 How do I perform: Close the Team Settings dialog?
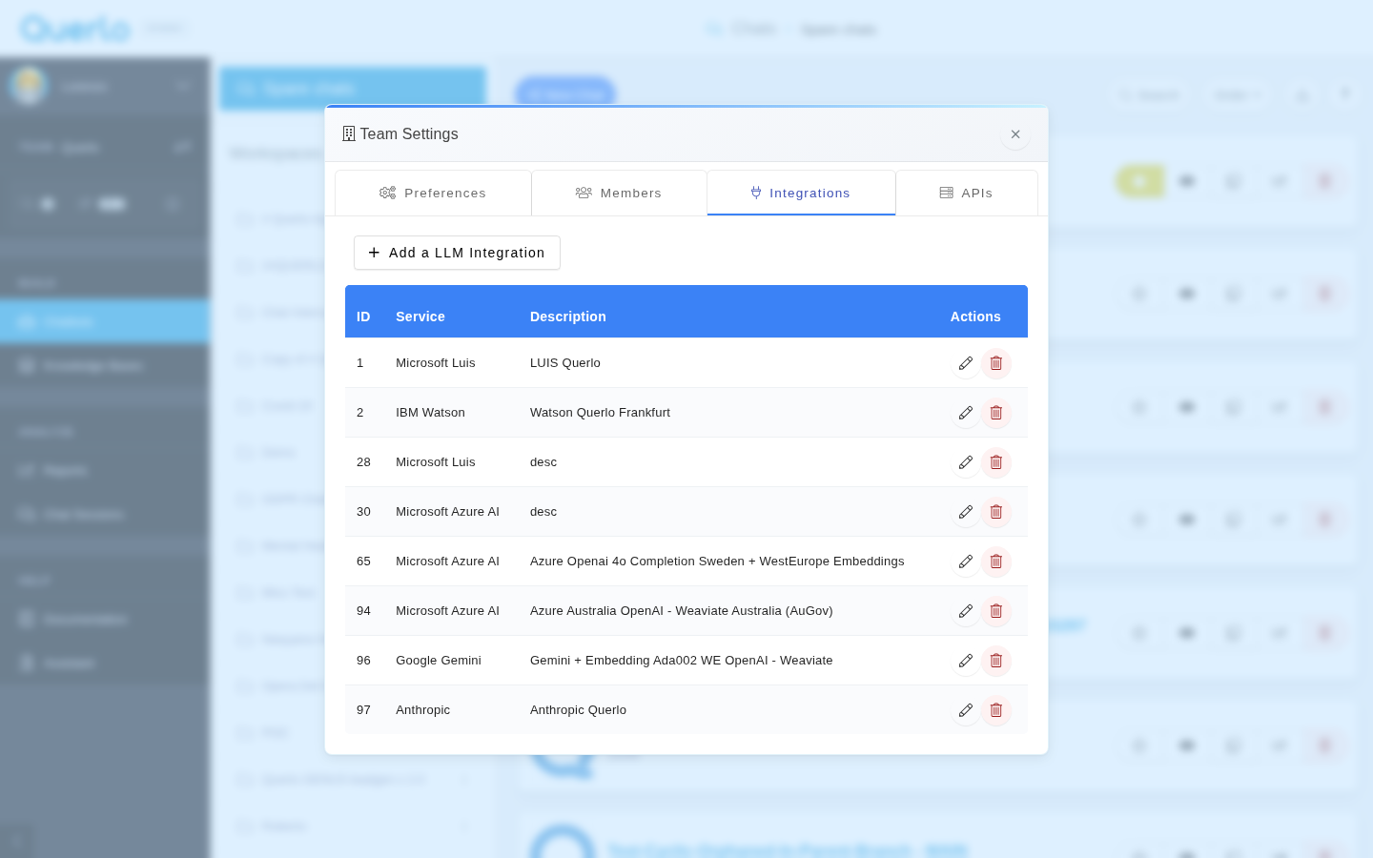point(1015,134)
